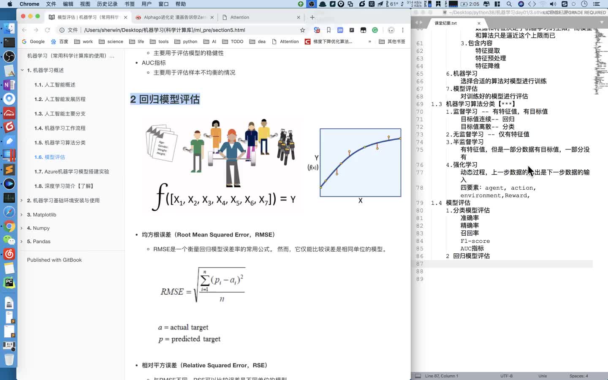Expand the '4. Numpy' chapter
Screen dimensions: 608x380
22,228
